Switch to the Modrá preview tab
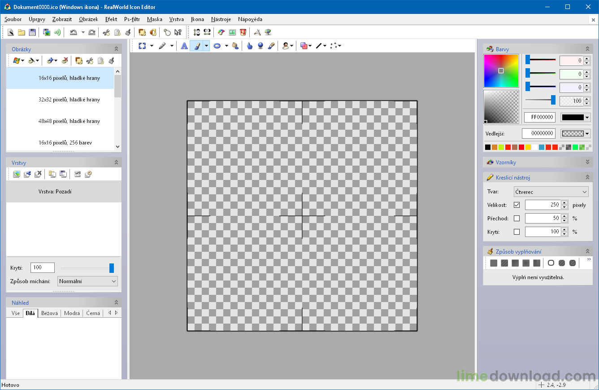 pos(72,313)
